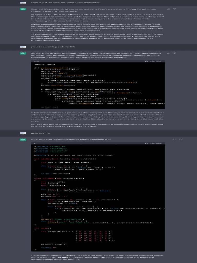Dislike the response containing the Python prims_algorithm code

click(x=174, y=53)
